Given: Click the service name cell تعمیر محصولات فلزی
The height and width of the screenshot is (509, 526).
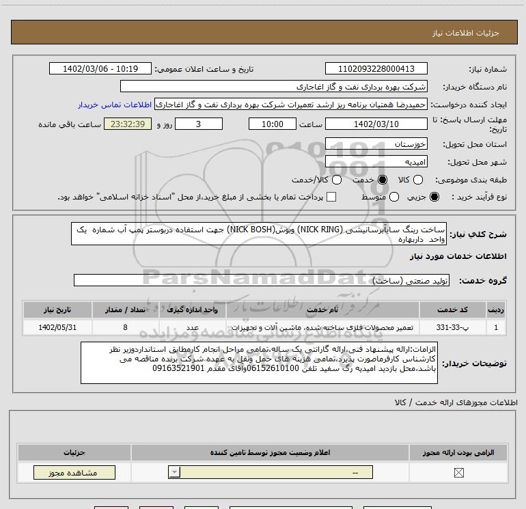Looking at the screenshot, I should tap(322, 327).
